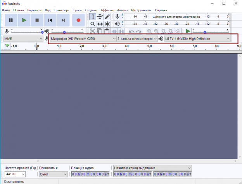The width and height of the screenshot is (242, 184).
Task: Click the Zoom In magnifier icon
Action: pyautogui.click(x=149, y=31)
